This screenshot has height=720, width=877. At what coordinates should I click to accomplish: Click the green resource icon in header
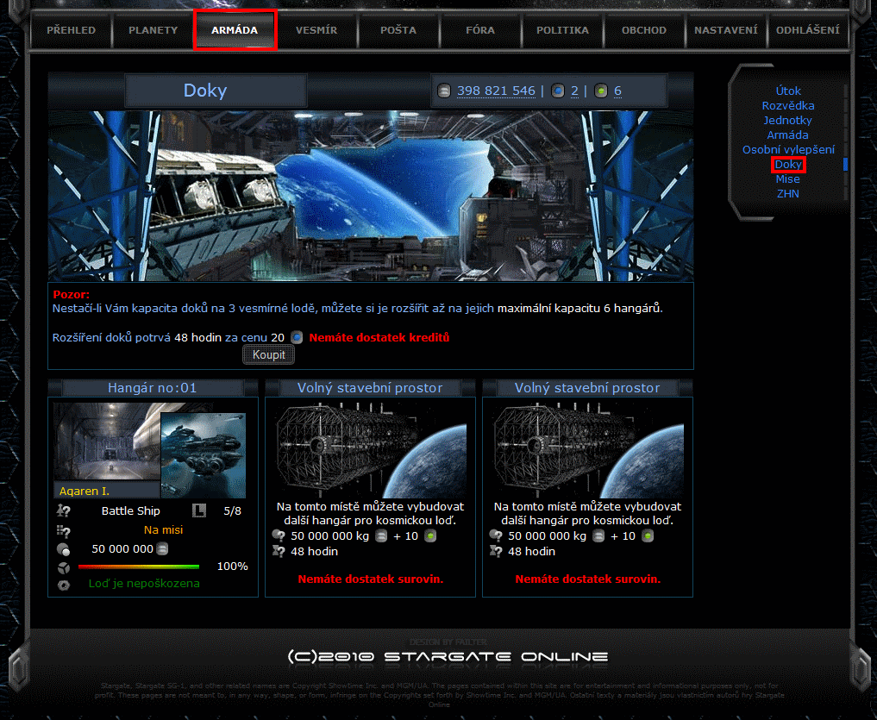[601, 91]
